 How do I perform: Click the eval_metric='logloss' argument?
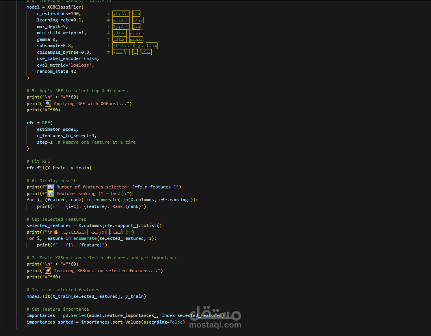[65, 65]
